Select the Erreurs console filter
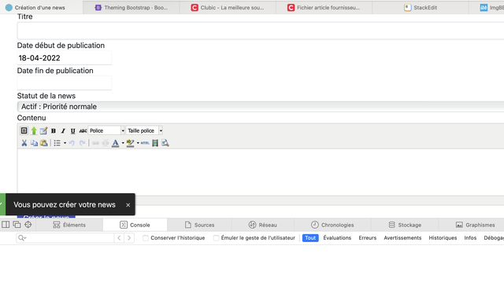Image resolution: width=504 pixels, height=286 pixels. click(368, 238)
